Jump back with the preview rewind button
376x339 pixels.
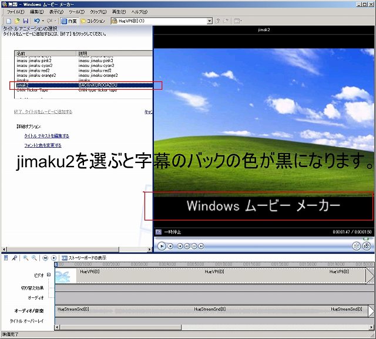tap(180, 246)
